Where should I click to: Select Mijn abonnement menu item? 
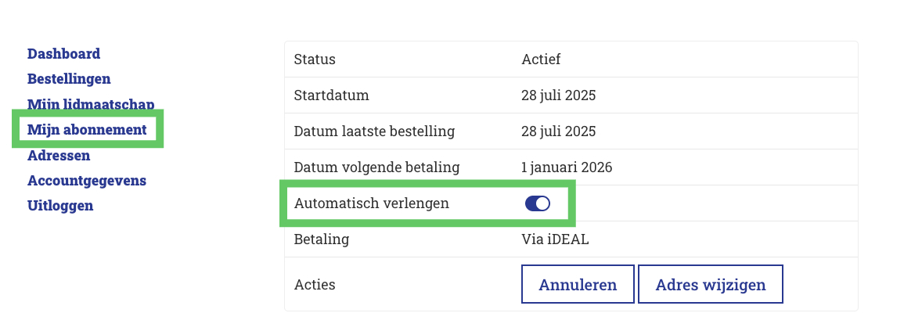pyautogui.click(x=87, y=130)
